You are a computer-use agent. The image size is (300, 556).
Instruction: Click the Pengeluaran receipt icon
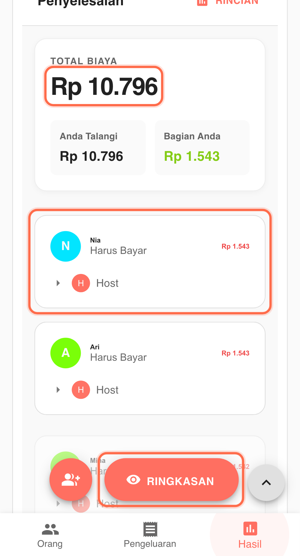150,529
